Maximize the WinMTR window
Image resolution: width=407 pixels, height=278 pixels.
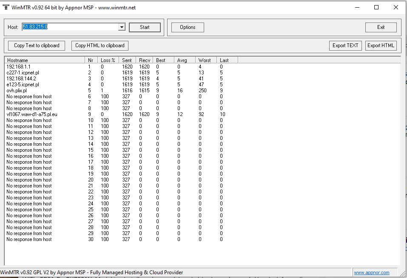[376, 7]
